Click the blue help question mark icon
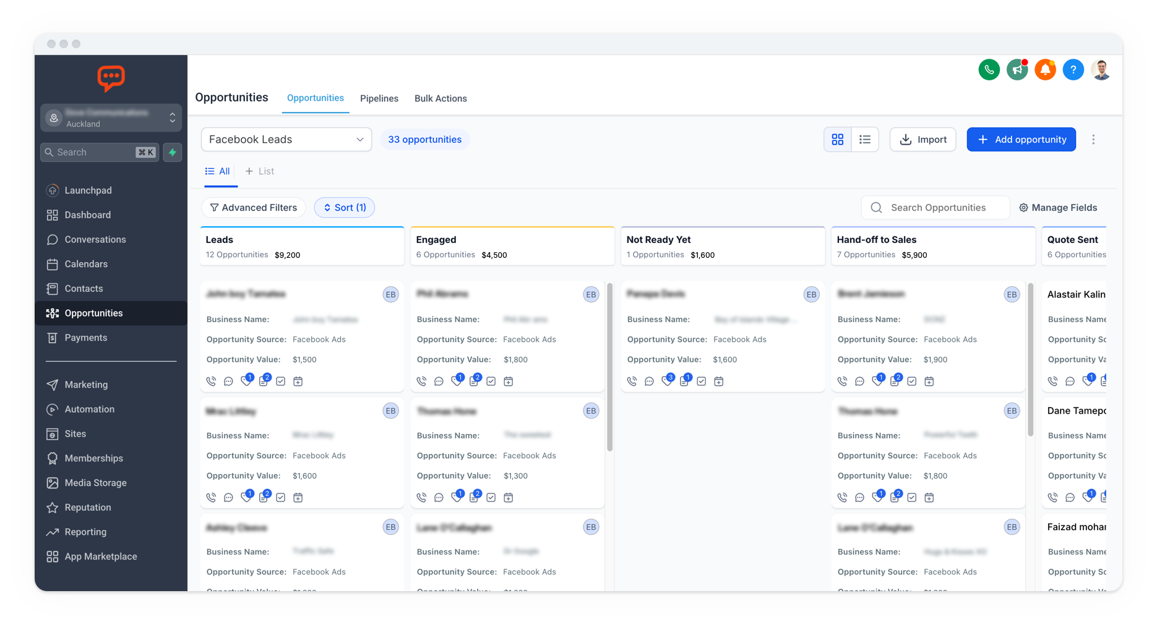1157x627 pixels. coord(1073,70)
